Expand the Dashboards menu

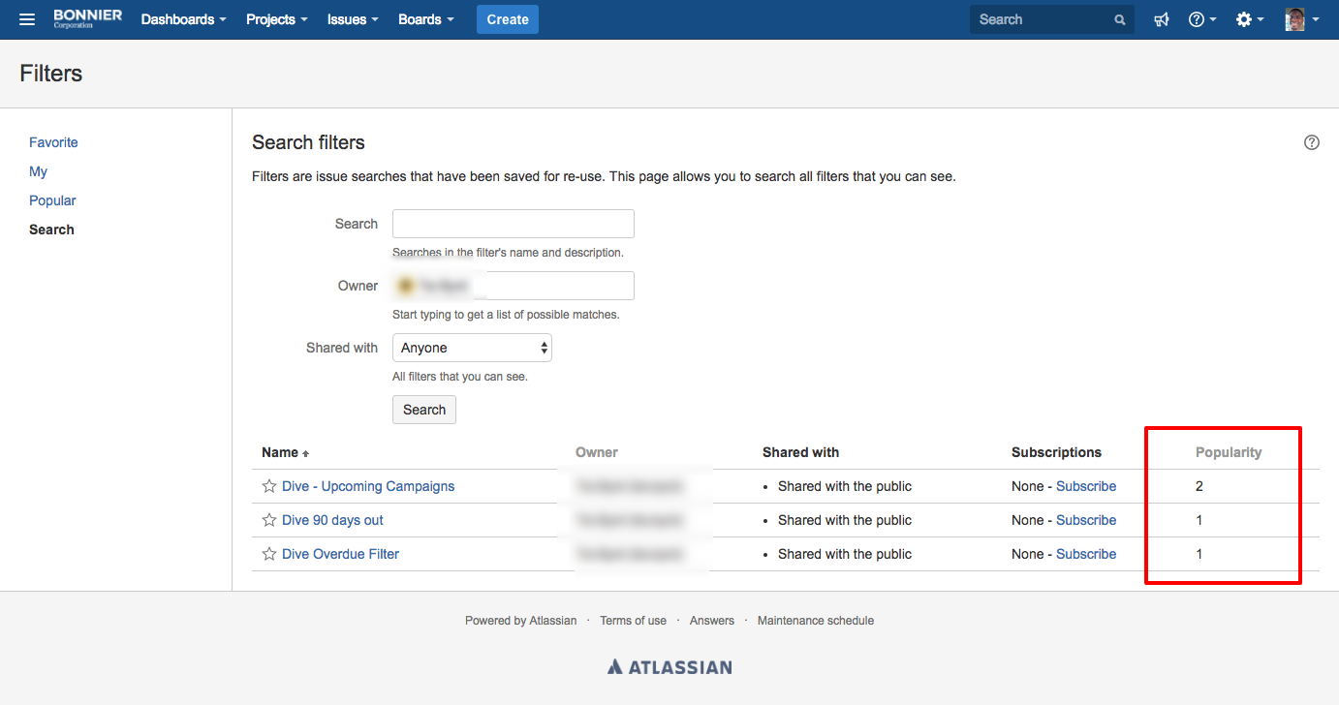pos(184,19)
